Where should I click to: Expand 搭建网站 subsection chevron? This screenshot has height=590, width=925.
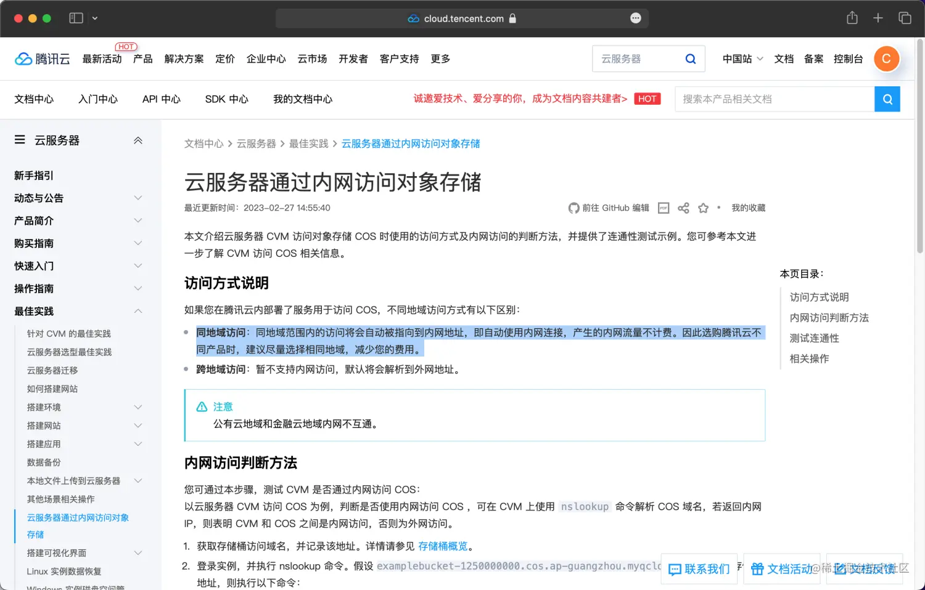click(x=138, y=426)
